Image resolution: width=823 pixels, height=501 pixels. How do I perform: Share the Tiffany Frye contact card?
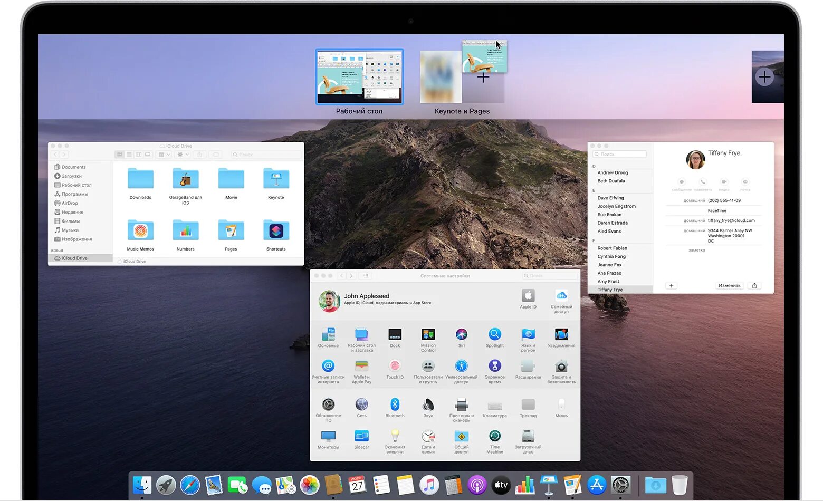[754, 286]
